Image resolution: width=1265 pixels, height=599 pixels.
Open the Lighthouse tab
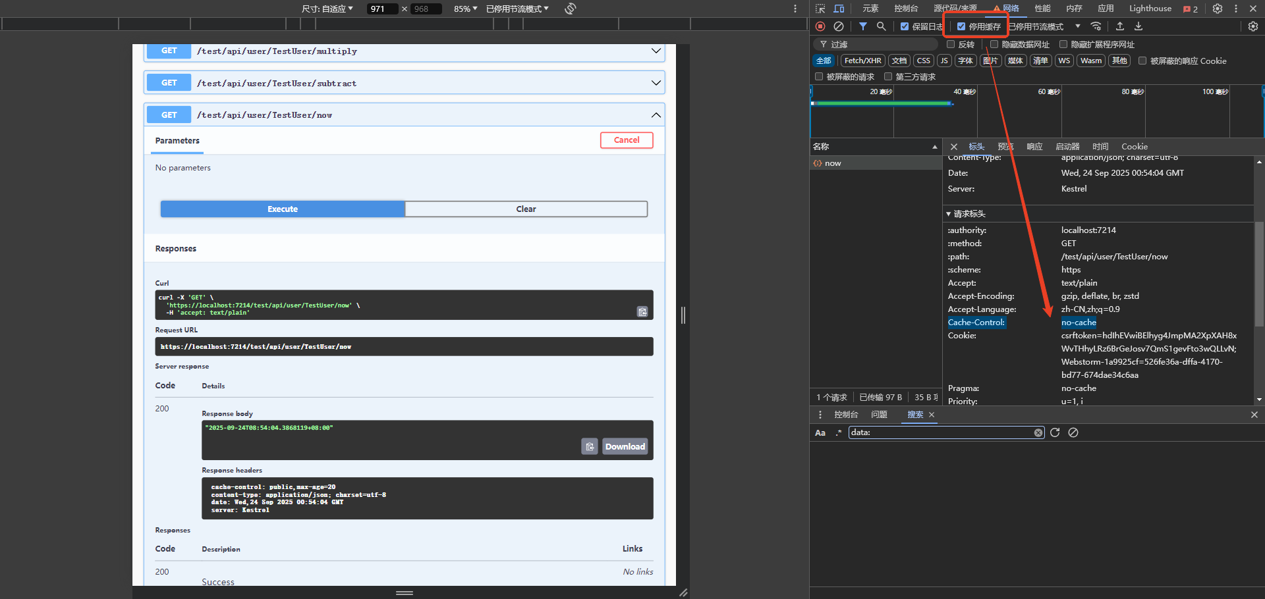1150,9
